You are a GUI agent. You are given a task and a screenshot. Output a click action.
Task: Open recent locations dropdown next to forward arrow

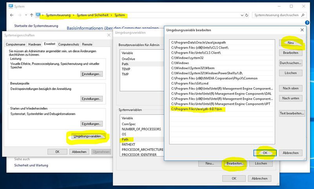point(26,15)
